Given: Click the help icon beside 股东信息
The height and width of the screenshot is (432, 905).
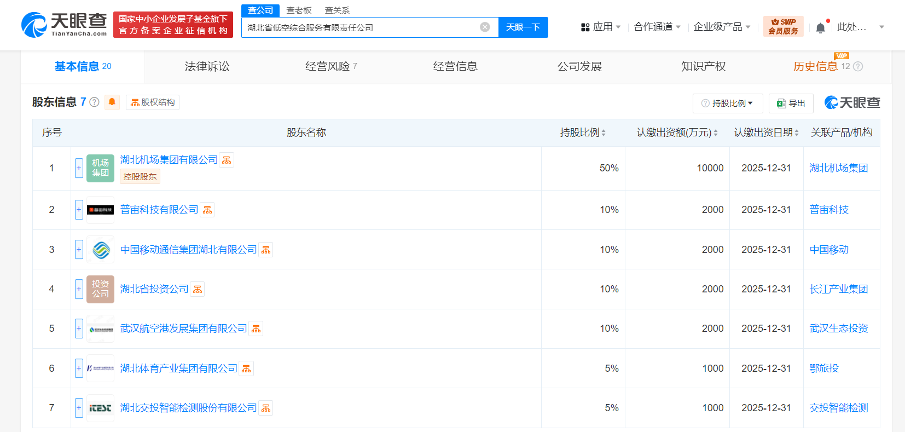Looking at the screenshot, I should click(x=94, y=102).
